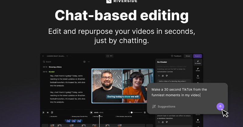Click the second 'Hey, chat!' transcript paragraph
This screenshot has width=243, height=127.
click(x=67, y=97)
